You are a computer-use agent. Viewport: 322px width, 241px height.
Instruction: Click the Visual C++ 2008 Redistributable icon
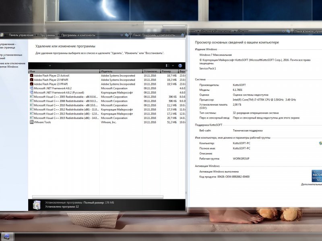pyautogui.click(x=32, y=101)
